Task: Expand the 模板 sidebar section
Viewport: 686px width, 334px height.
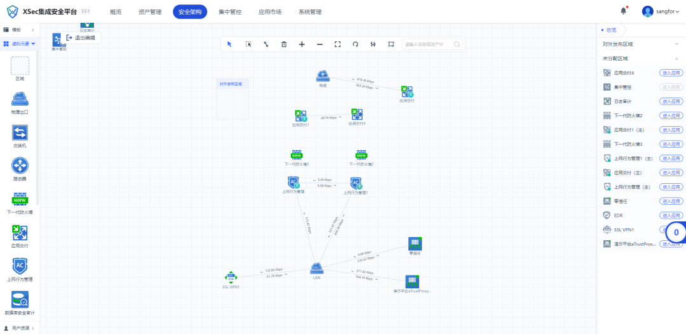Action: click(x=20, y=30)
